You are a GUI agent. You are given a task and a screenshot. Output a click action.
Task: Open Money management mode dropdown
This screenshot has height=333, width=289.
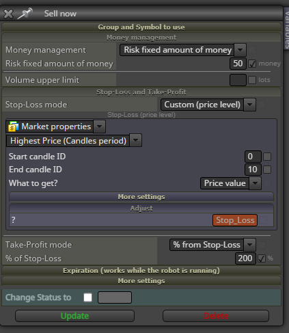[x=183, y=50]
